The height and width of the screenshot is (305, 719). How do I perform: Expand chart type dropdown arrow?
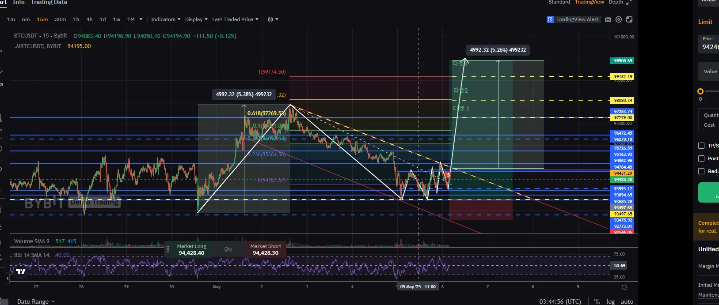point(277,19)
